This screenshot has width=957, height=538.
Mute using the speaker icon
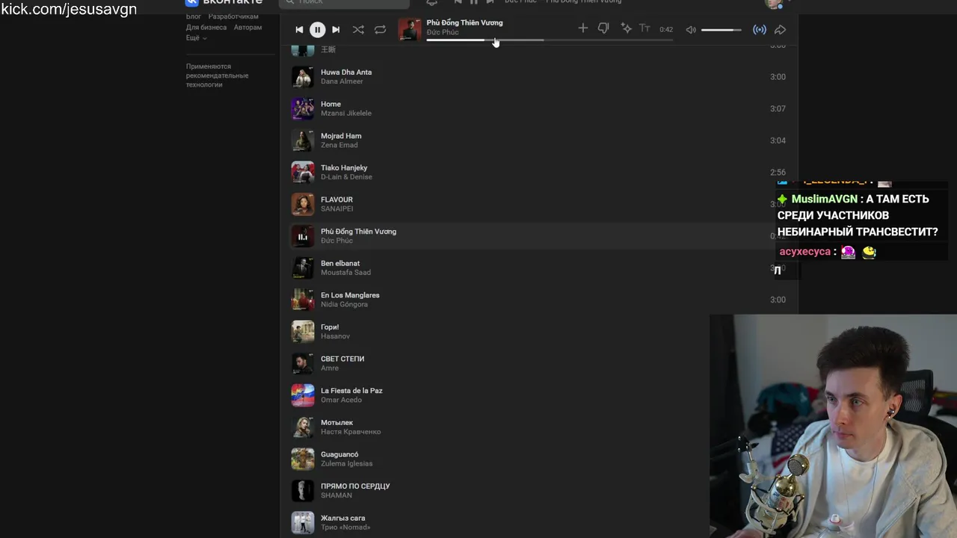point(691,30)
